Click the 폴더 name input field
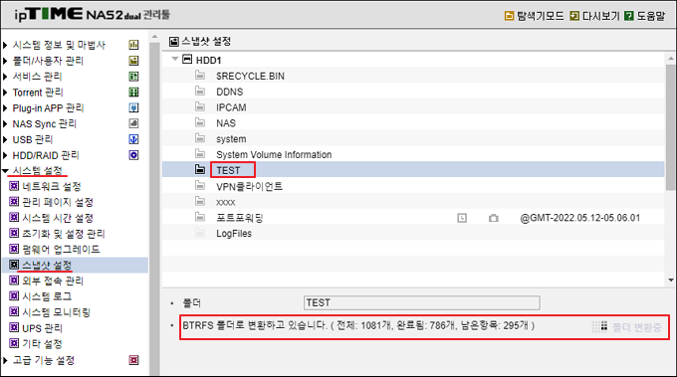 pos(422,302)
